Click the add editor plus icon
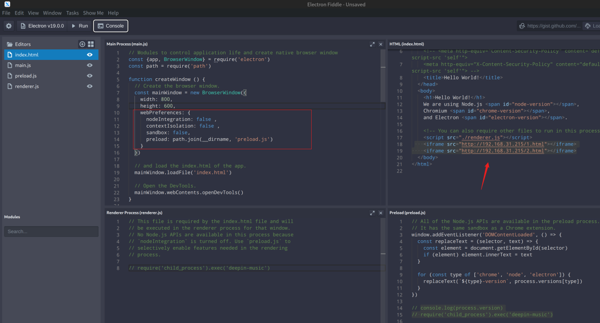Viewport: 600px width, 323px height. [82, 44]
